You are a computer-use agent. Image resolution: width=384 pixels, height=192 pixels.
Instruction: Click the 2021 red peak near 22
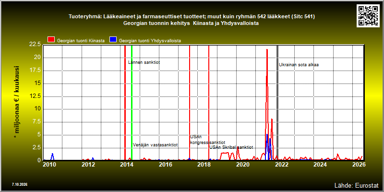click(x=267, y=50)
